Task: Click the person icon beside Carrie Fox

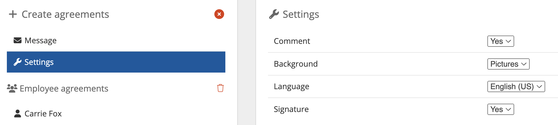Action: point(18,113)
